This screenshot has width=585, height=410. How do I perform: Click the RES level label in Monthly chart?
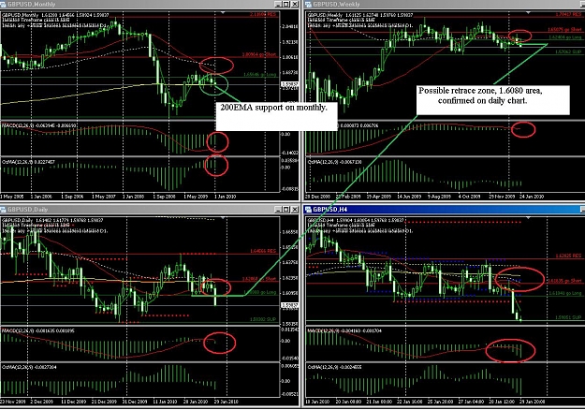pos(263,14)
